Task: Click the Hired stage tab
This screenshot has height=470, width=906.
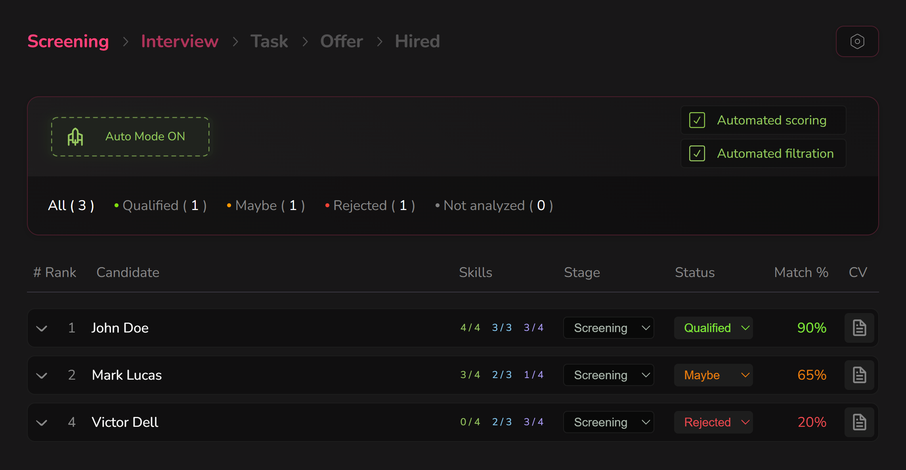Action: pyautogui.click(x=417, y=42)
